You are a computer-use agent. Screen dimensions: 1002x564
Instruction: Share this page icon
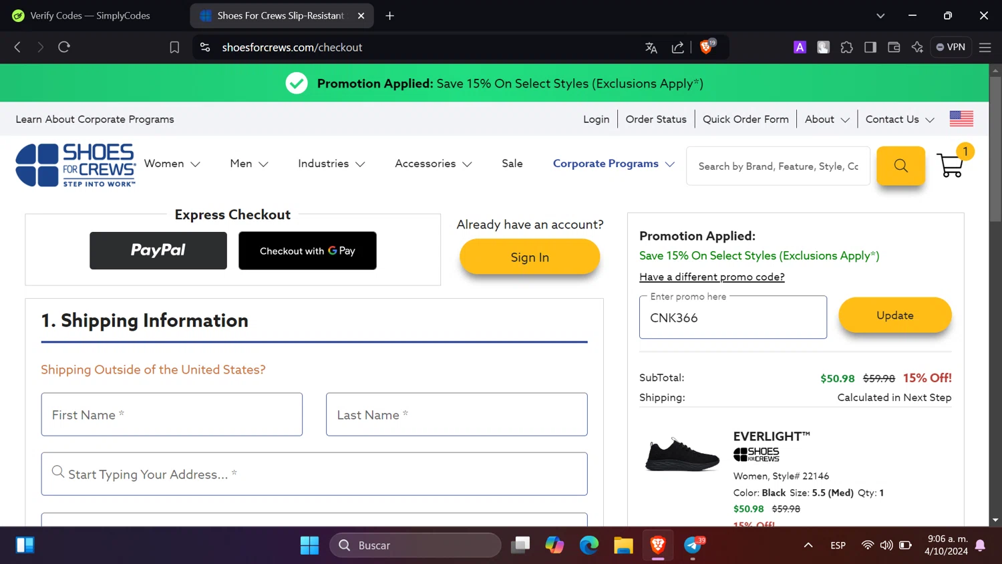pyautogui.click(x=677, y=47)
